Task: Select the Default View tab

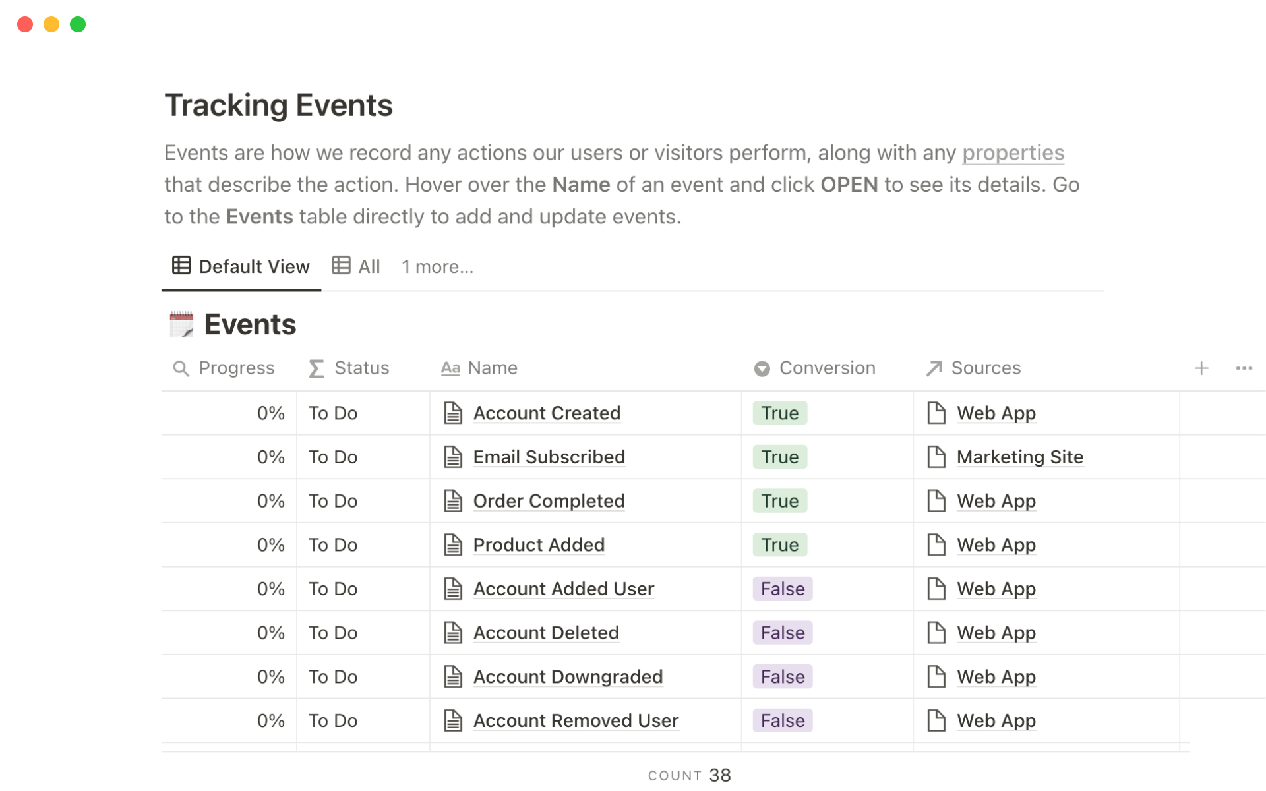Action: (241, 266)
